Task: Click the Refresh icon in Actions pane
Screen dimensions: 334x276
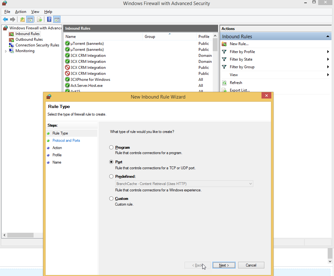Action: tap(224, 83)
